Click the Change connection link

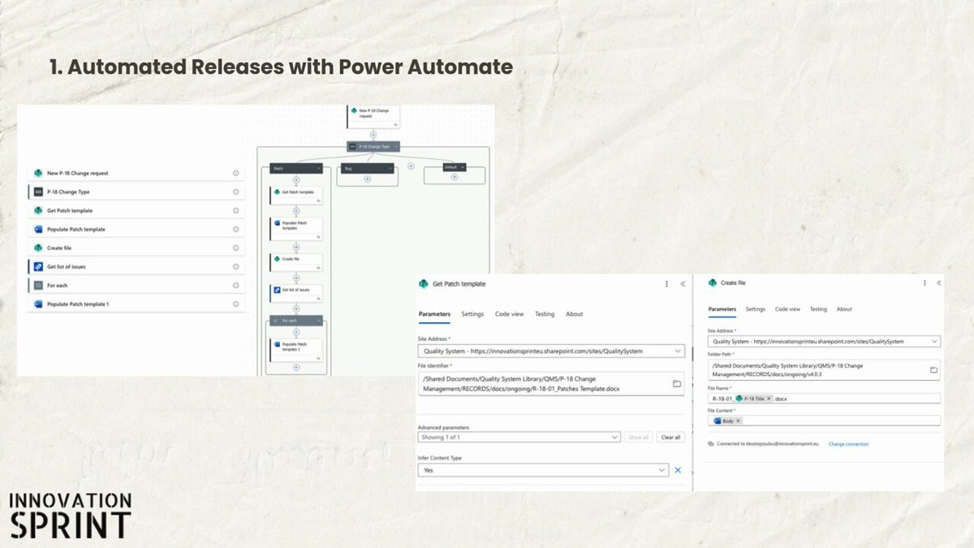(x=848, y=444)
